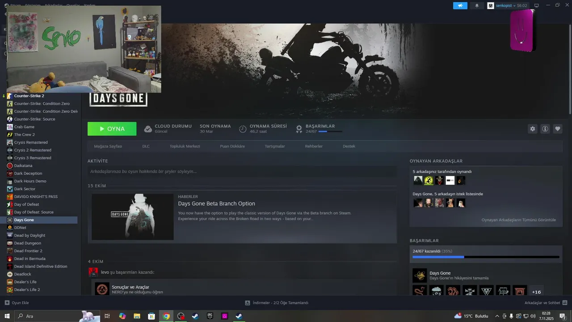Image resolution: width=572 pixels, height=322 pixels.
Task: Open File Explorer from the taskbar
Action: pos(137,316)
